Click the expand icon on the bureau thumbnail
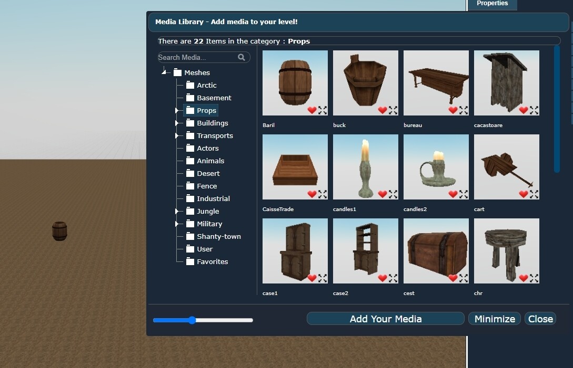The height and width of the screenshot is (368, 573). [464, 110]
